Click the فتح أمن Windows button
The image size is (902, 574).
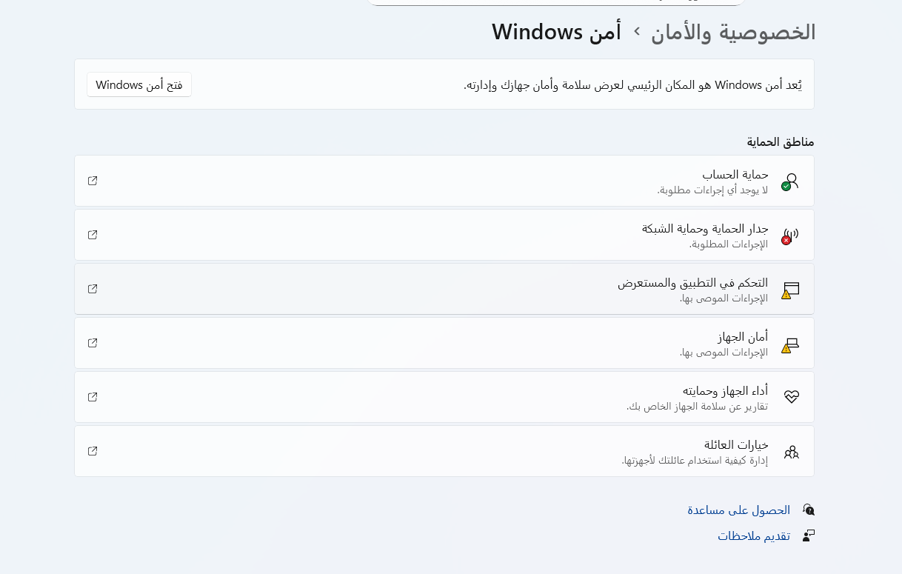pos(139,84)
